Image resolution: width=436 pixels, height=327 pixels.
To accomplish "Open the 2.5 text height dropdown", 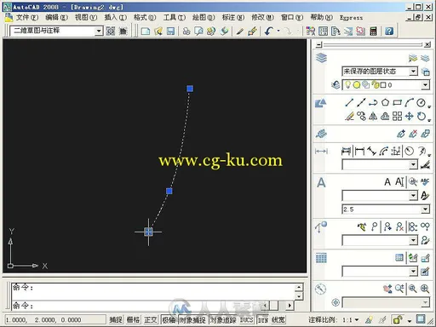I will tap(425, 209).
